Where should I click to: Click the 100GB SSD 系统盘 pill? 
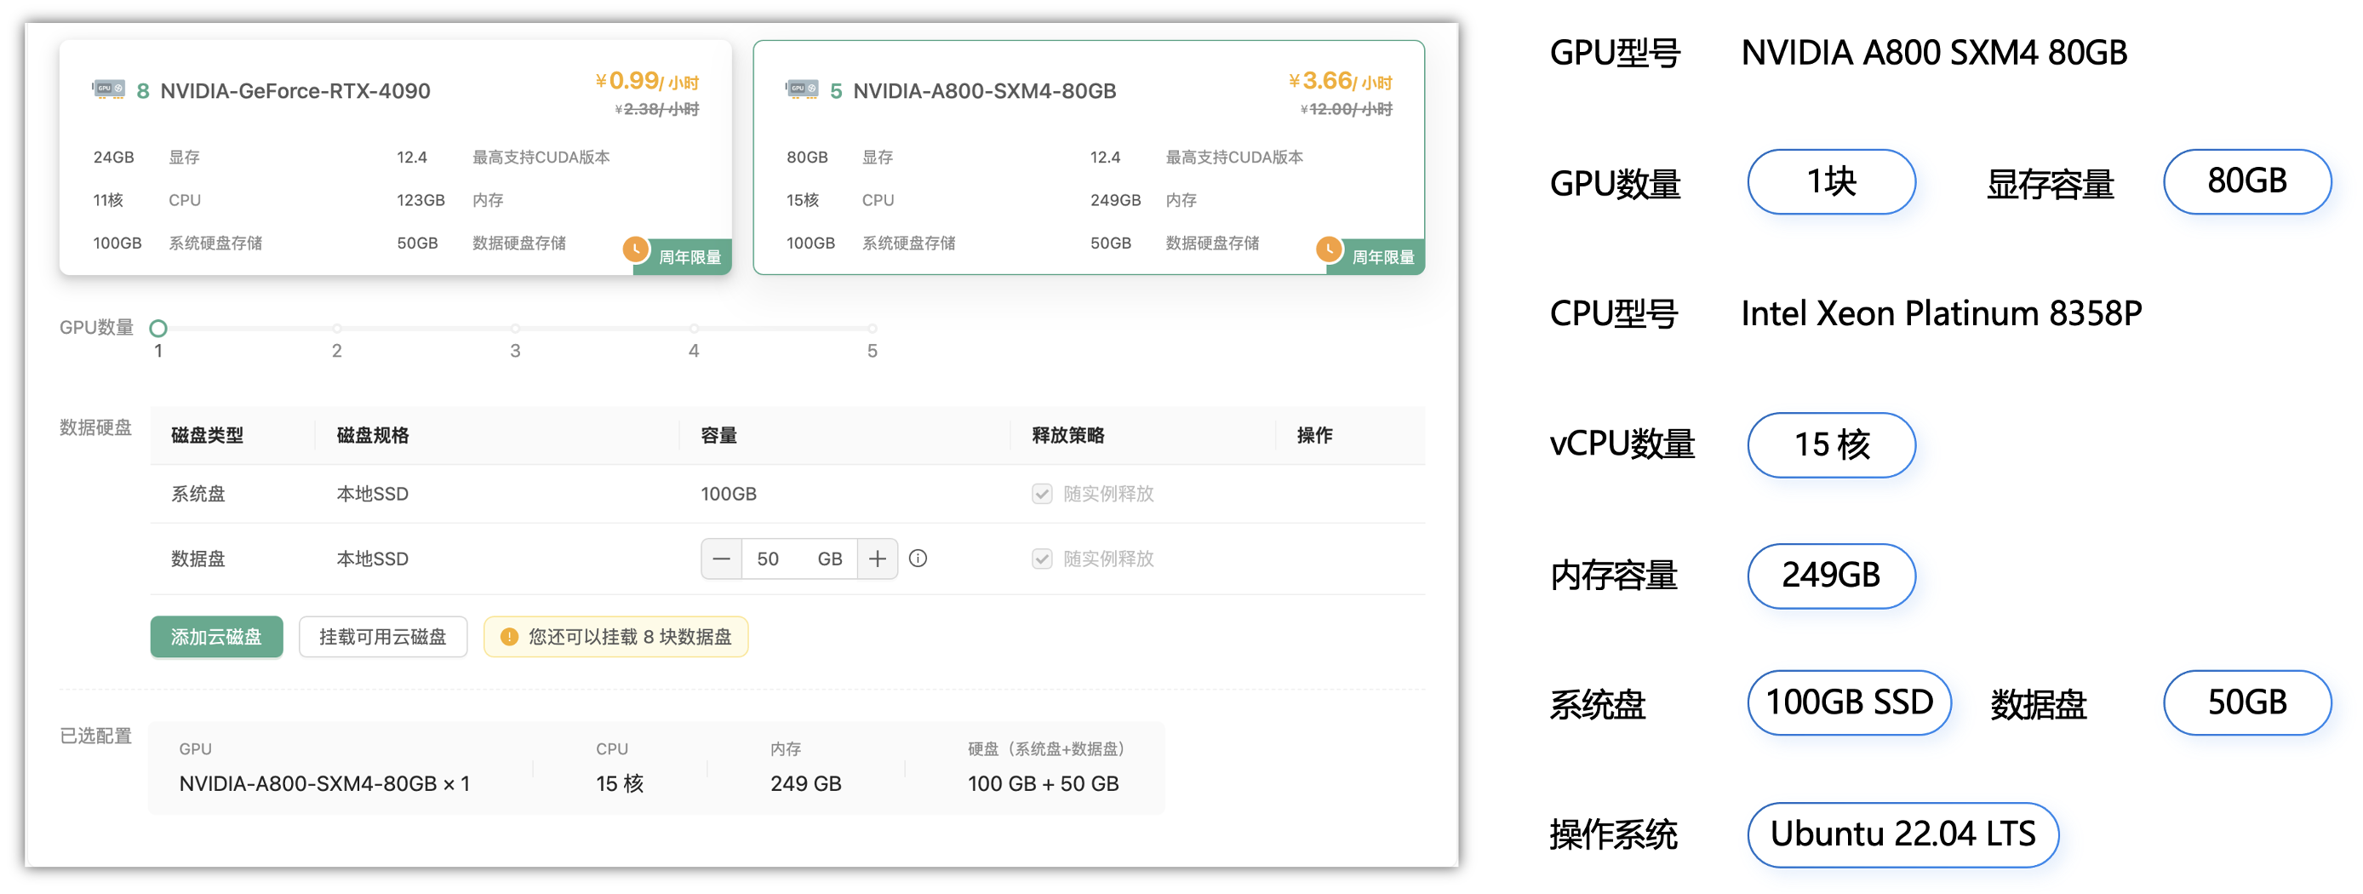click(1850, 703)
